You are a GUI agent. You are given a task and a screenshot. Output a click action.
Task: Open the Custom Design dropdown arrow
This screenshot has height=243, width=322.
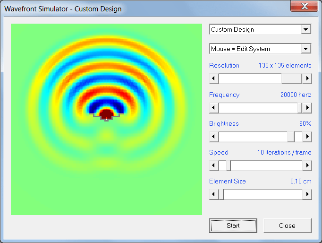tap(306, 29)
